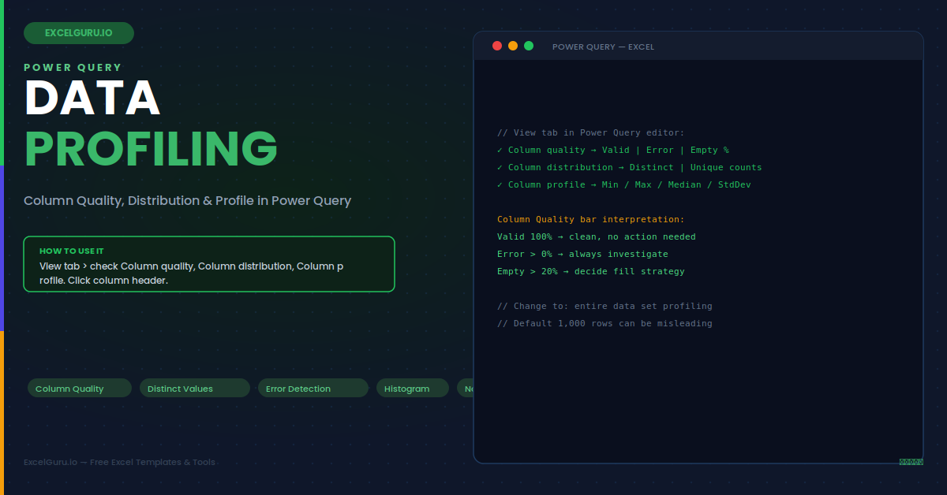Click the 'PROFILING' heading word

tap(151, 147)
